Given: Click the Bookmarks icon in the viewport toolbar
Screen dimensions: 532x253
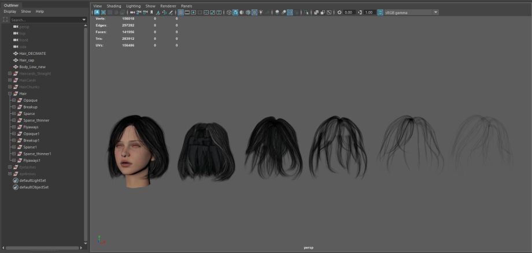Looking at the screenshot, I should pyautogui.click(x=151, y=12).
